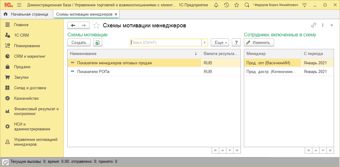Open settings menu next to user name
The height and width of the screenshot is (167, 340).
[x=305, y=5]
